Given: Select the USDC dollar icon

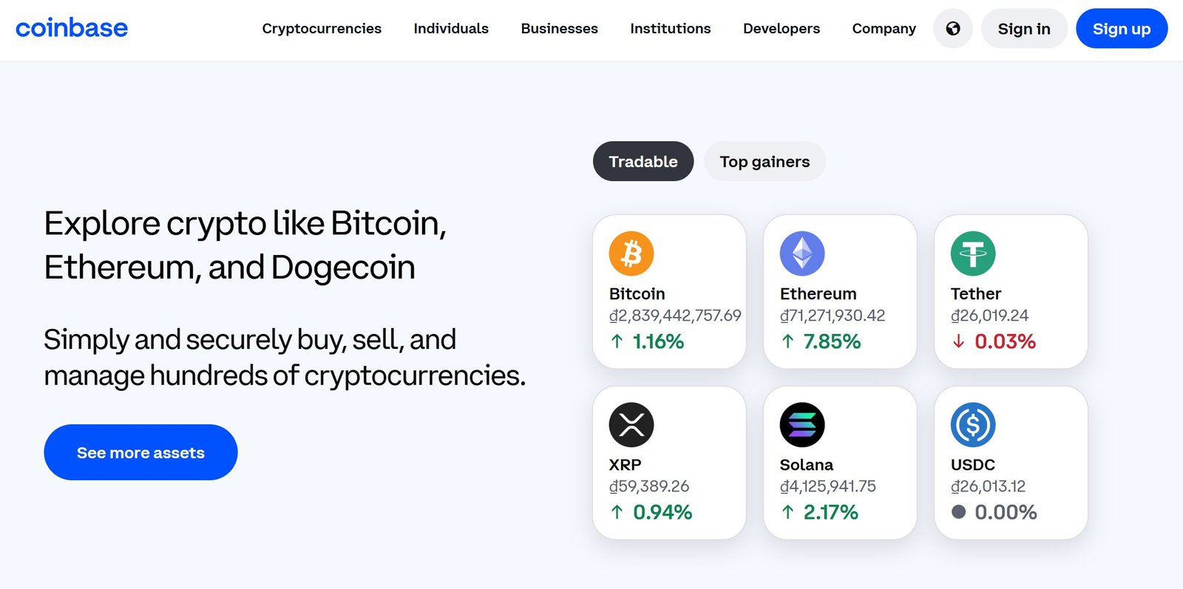Looking at the screenshot, I should tap(974, 423).
